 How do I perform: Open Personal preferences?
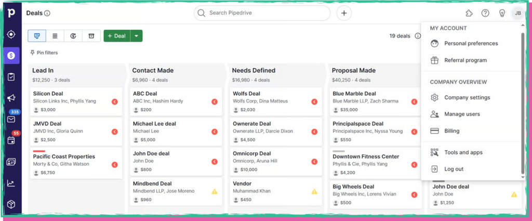pyautogui.click(x=471, y=44)
